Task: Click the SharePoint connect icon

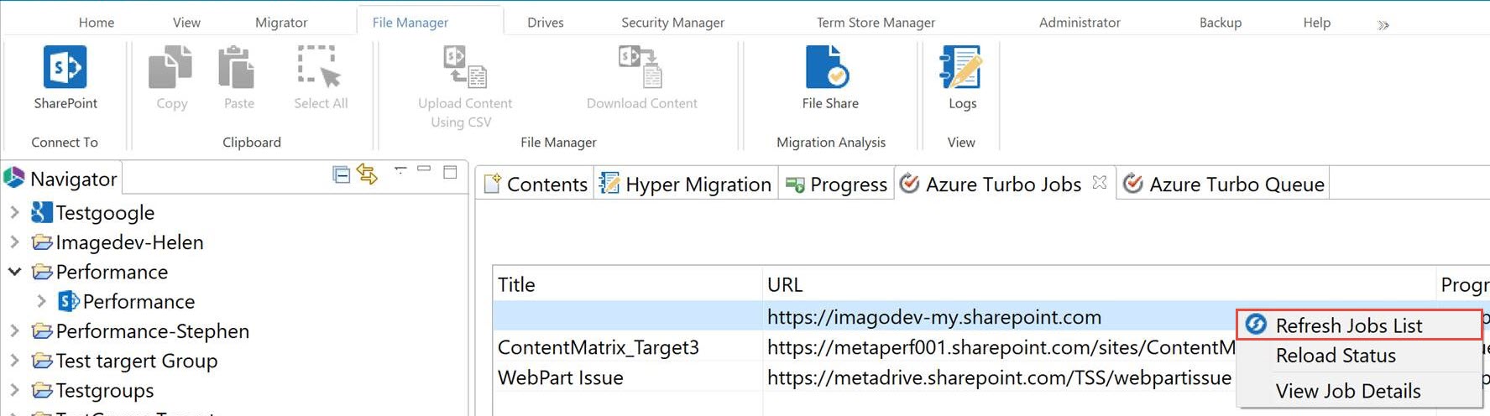Action: [x=65, y=67]
